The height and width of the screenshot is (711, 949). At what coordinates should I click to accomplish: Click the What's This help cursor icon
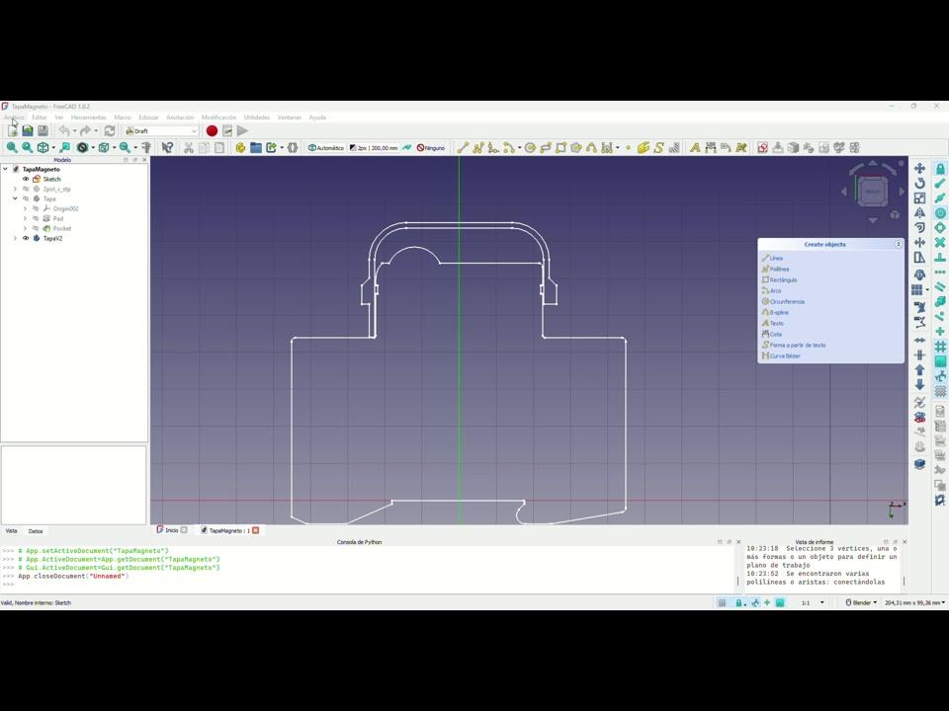167,148
